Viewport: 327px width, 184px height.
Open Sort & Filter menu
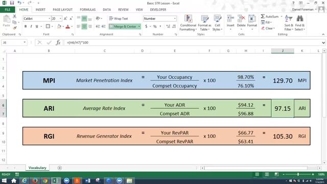coord(289,23)
